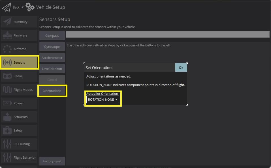Start Gyroscope calibration
The width and height of the screenshot is (271, 168).
(x=52, y=47)
